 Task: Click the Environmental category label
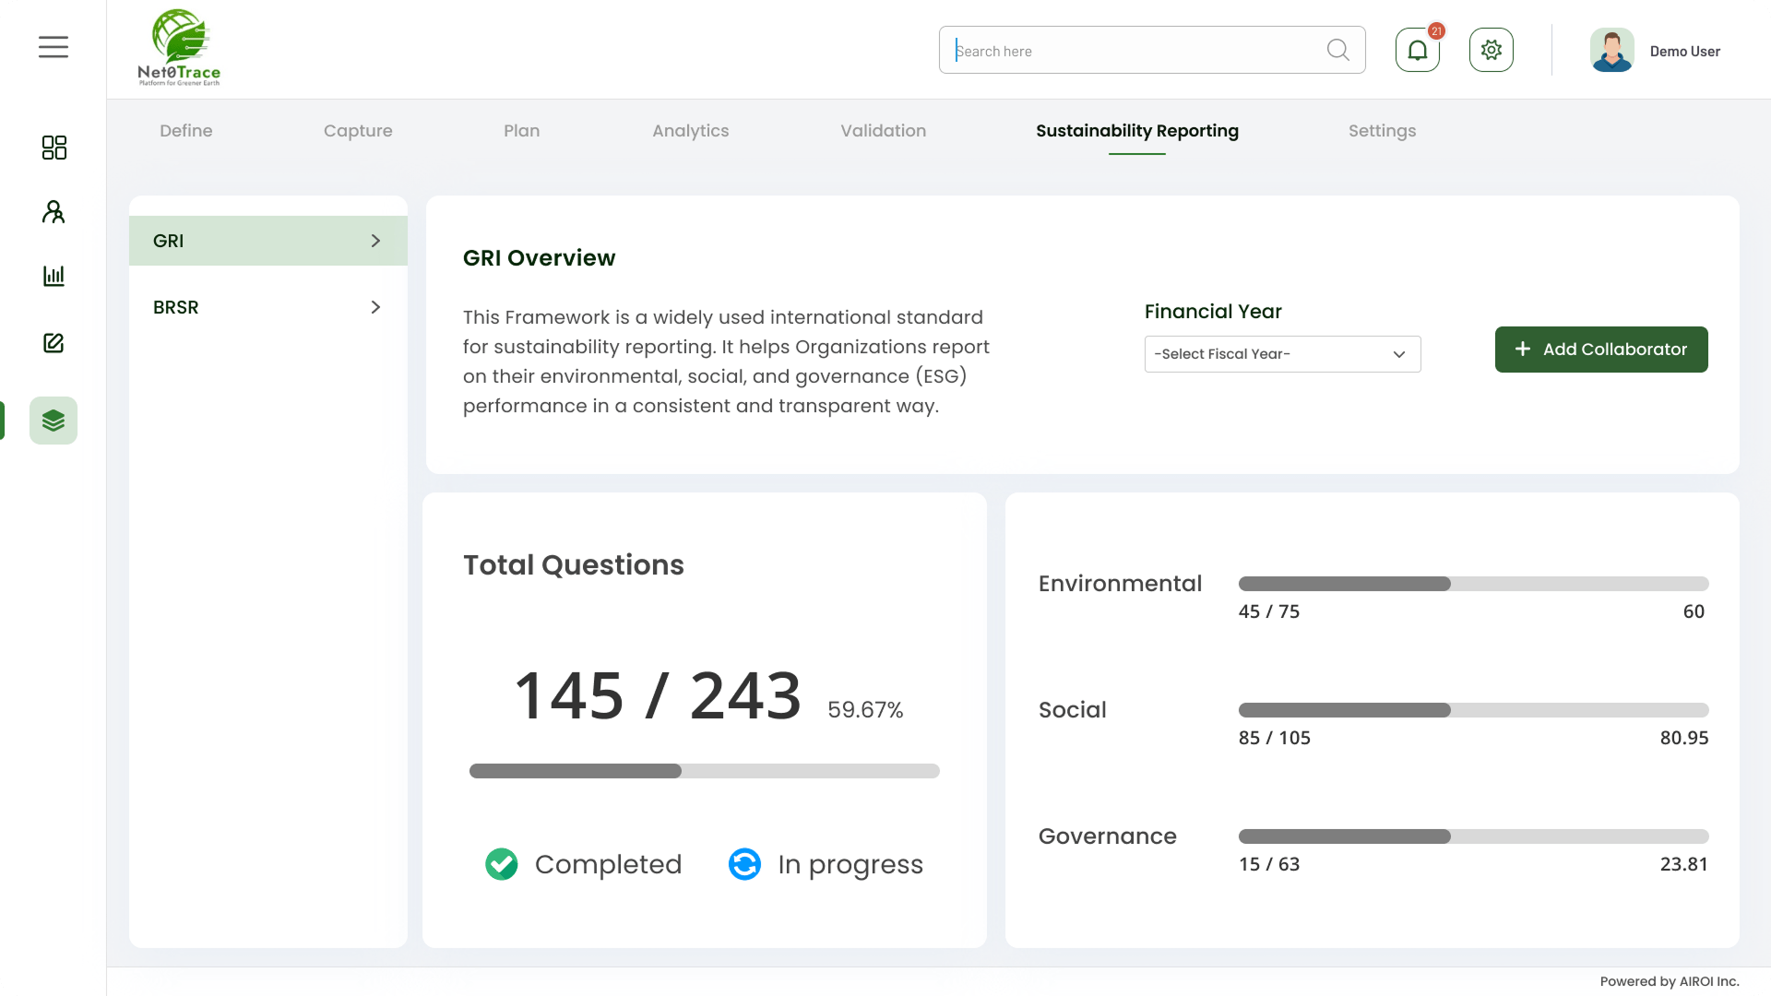[1120, 584]
